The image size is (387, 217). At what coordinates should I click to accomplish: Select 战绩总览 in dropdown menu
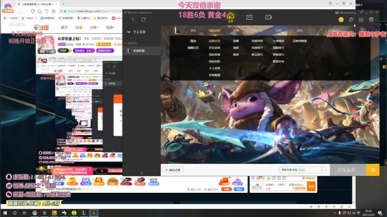[214, 41]
